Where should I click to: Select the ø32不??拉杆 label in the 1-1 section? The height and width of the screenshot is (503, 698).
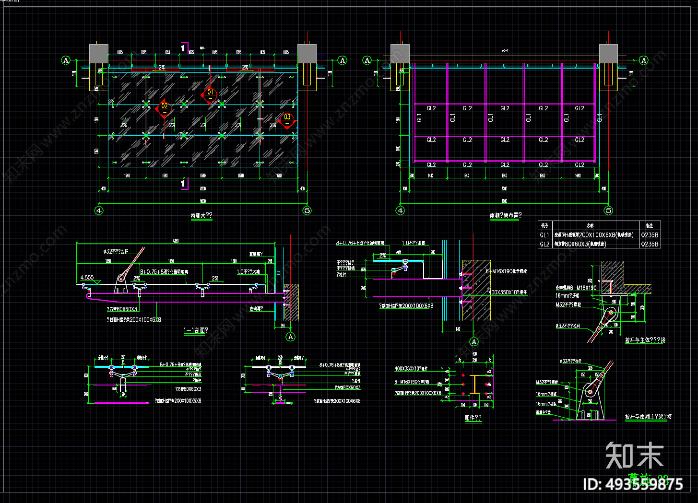point(116,251)
